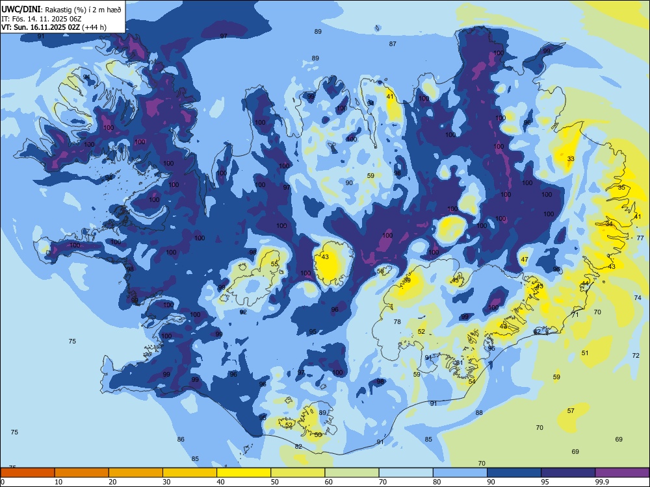
Task: Click the humidity value '77' on the map
Action: coord(640,238)
